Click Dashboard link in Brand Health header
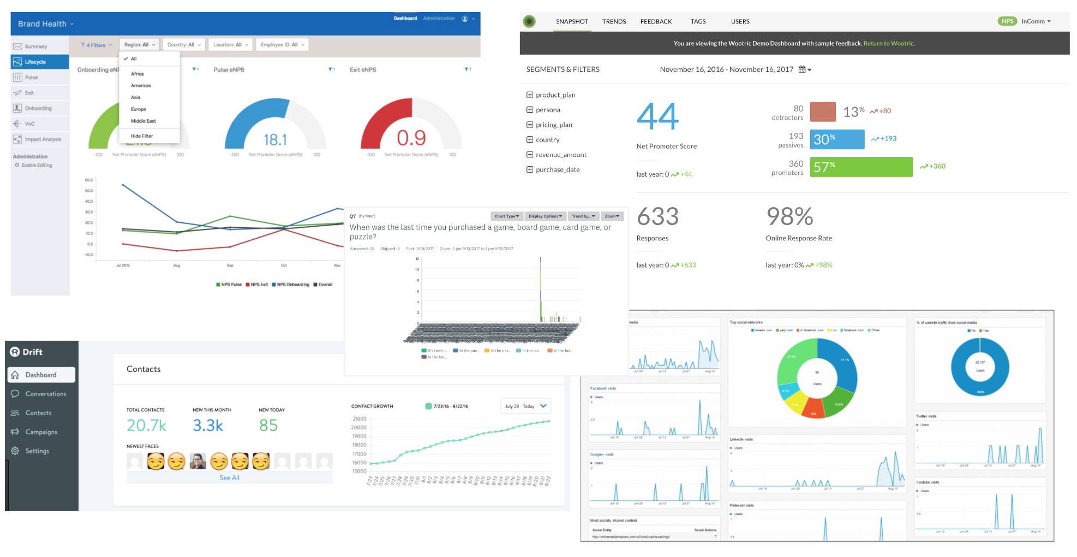Image resolution: width=1077 pixels, height=557 pixels. 405,19
